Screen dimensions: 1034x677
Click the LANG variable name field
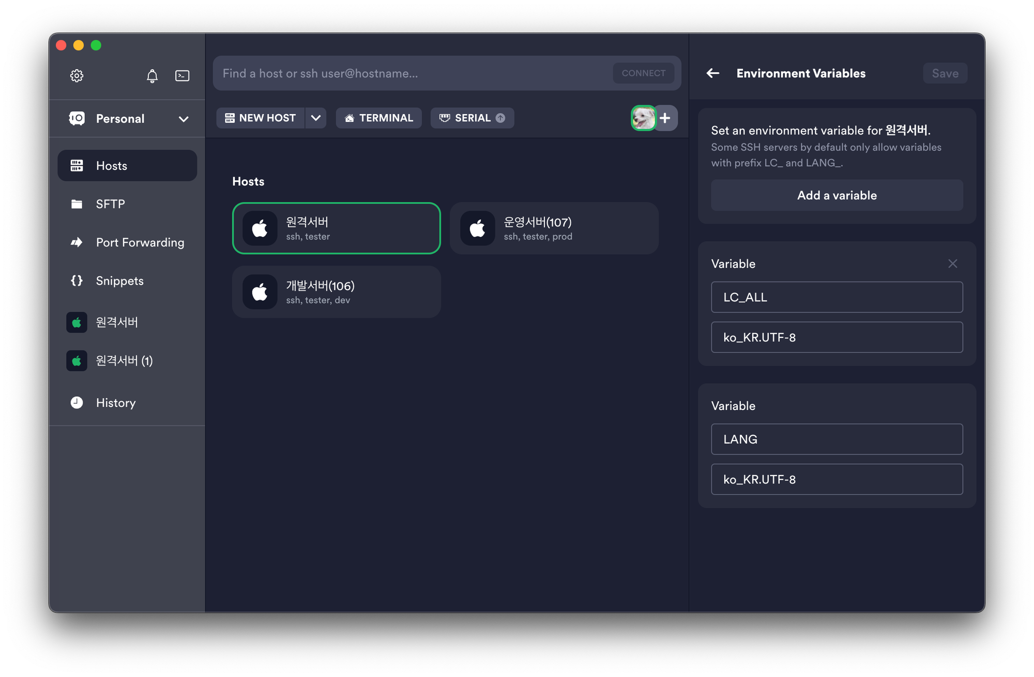[837, 439]
